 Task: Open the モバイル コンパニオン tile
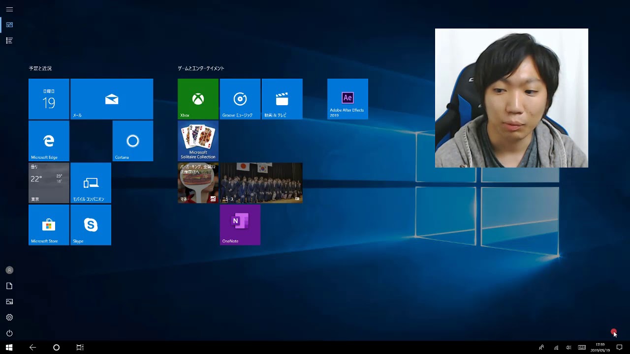coord(91,182)
